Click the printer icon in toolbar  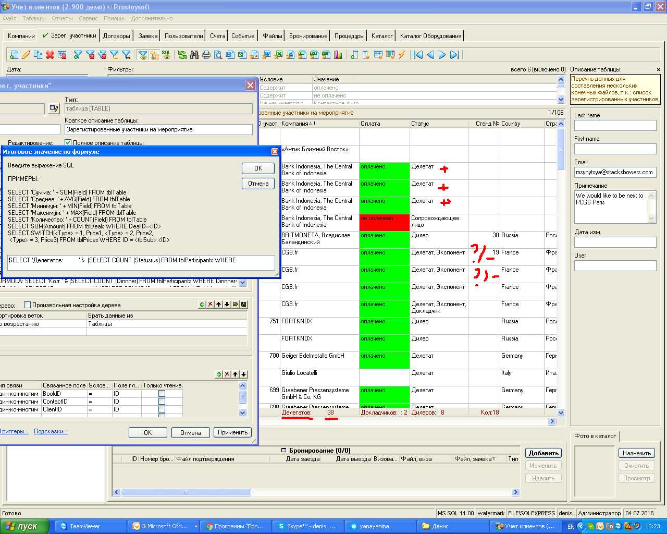pos(206,55)
